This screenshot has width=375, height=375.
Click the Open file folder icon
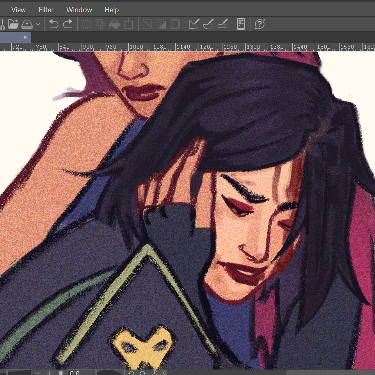[13, 24]
